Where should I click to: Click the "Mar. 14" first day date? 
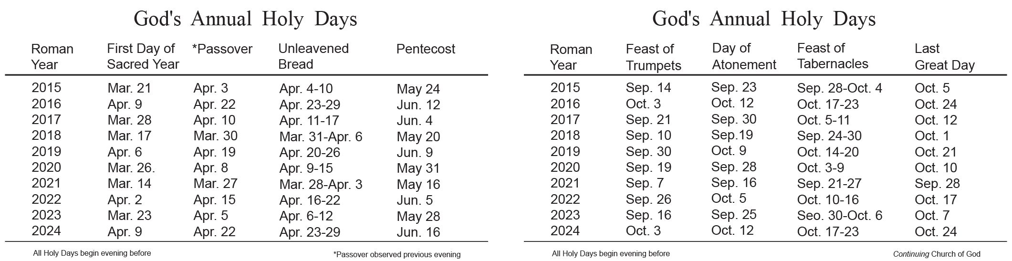[129, 184]
